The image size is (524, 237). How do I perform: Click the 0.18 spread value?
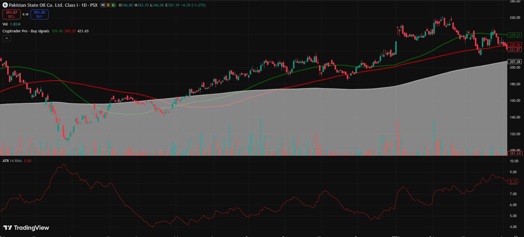[26, 14]
